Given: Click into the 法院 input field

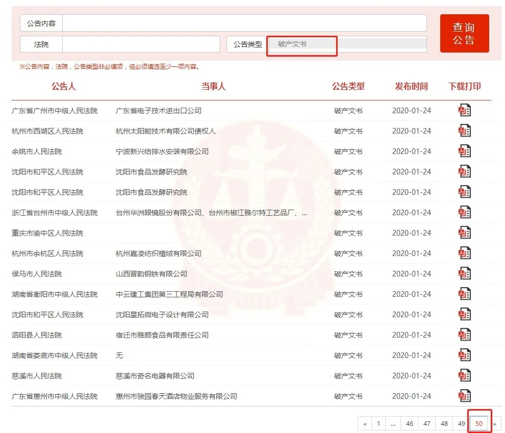Looking at the screenshot, I should (x=141, y=44).
